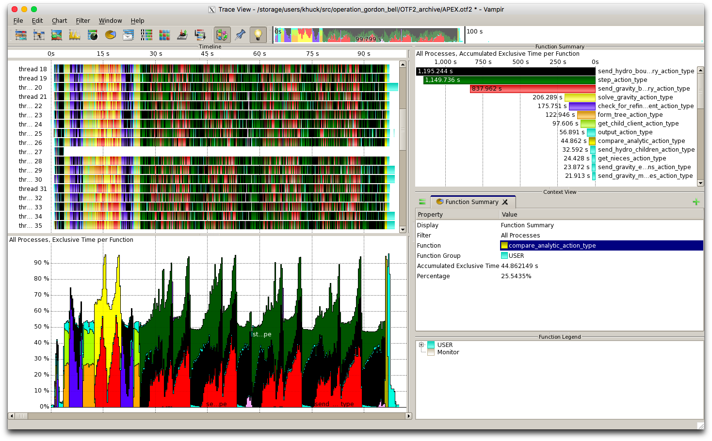Open the Help menu
Screen dimensions: 712x441
138,21
